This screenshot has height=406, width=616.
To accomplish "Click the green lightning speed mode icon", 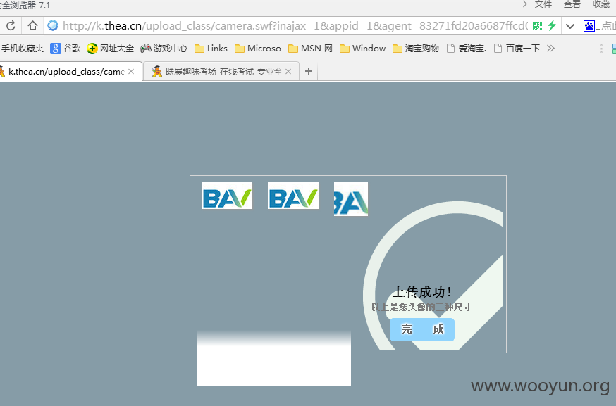I will 552,26.
